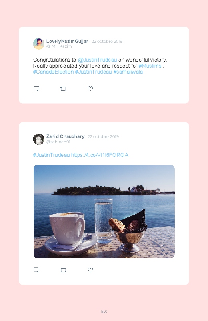Retweet Zahid Chaudhary's photo tweet
The width and height of the screenshot is (208, 321).
[63, 270]
